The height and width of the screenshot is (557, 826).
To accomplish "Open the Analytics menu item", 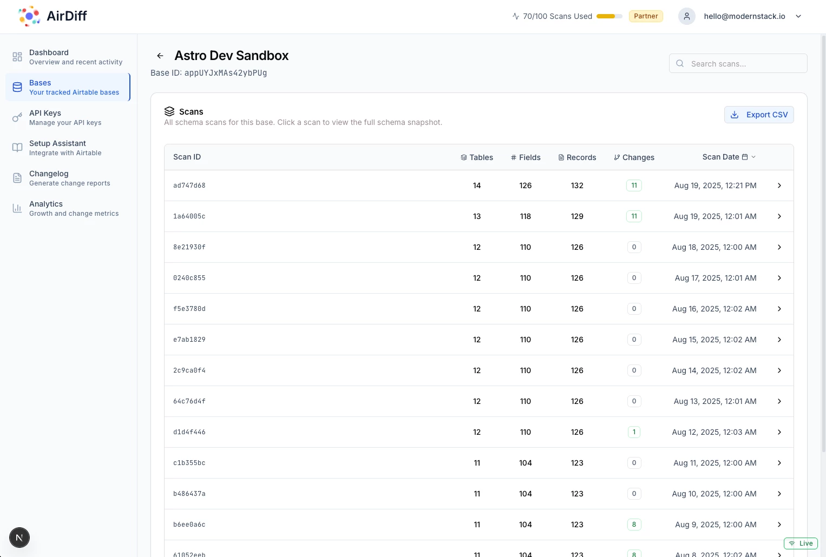I will pyautogui.click(x=68, y=208).
